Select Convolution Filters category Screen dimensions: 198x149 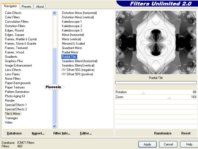click(17, 22)
